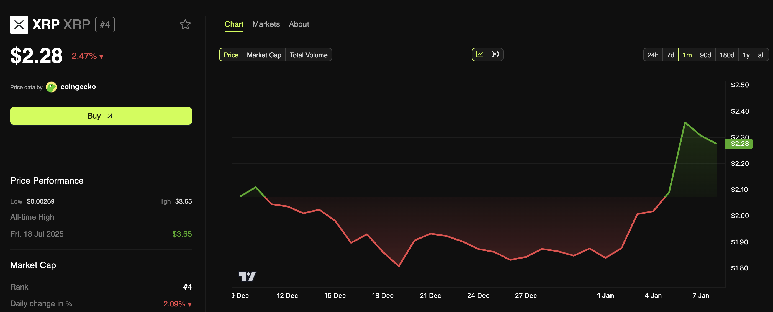773x312 pixels.
Task: Click the CoinGecko gecko logo
Action: point(51,87)
